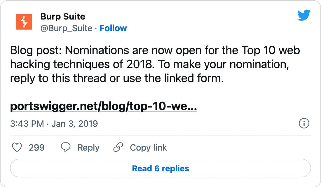Open the orange Burp Suite avatar
The width and height of the screenshot is (321, 187).
coord(24,22)
